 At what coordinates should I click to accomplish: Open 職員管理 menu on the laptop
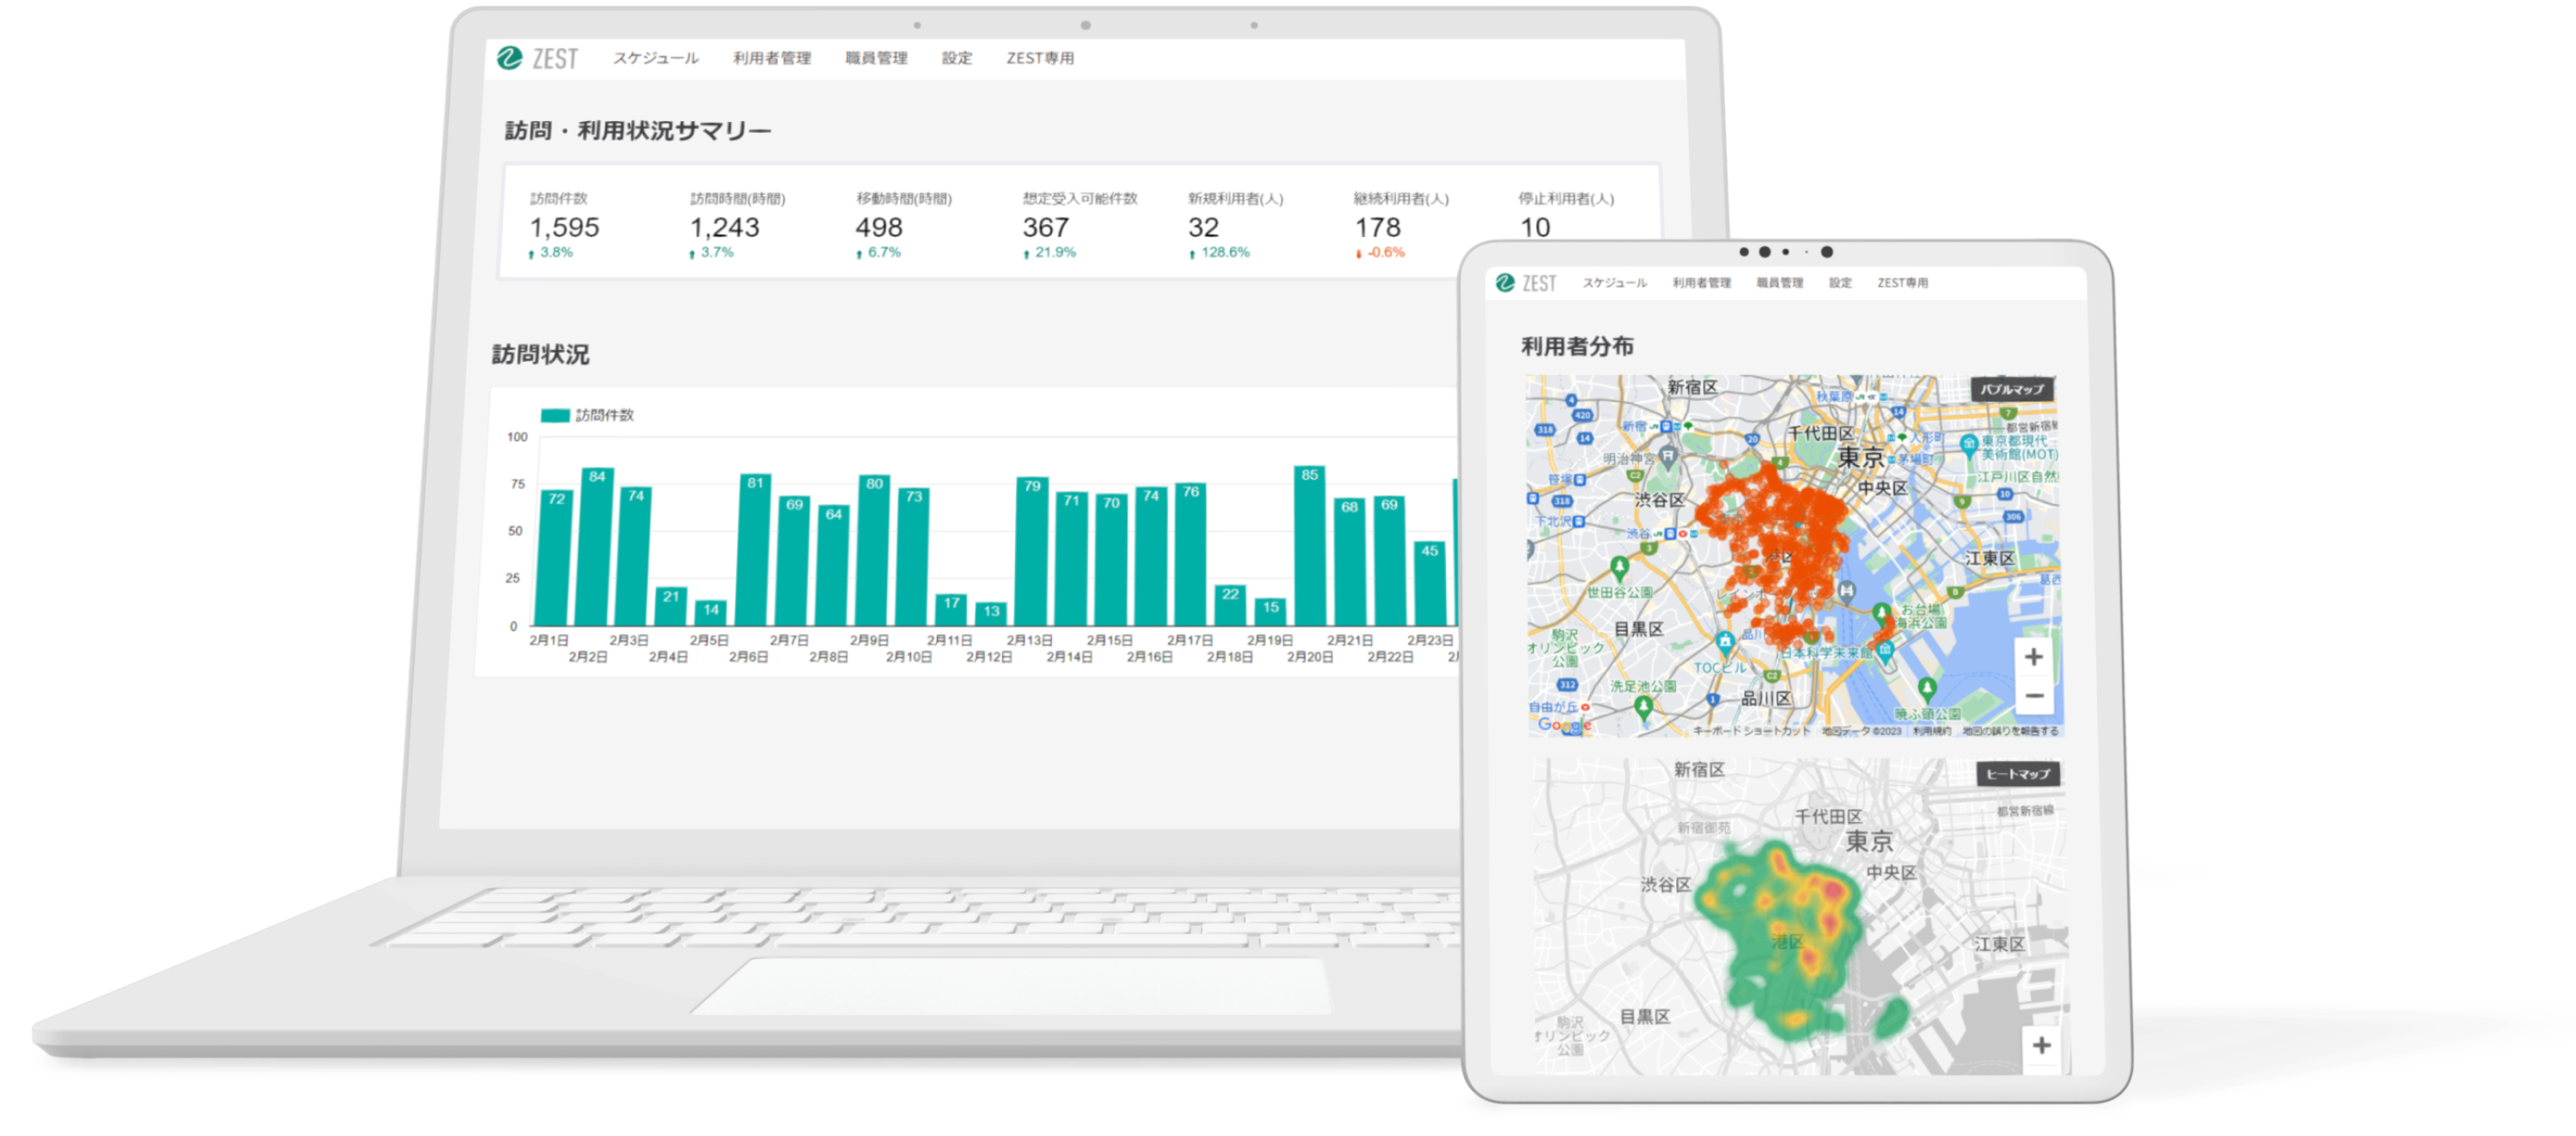point(876,58)
